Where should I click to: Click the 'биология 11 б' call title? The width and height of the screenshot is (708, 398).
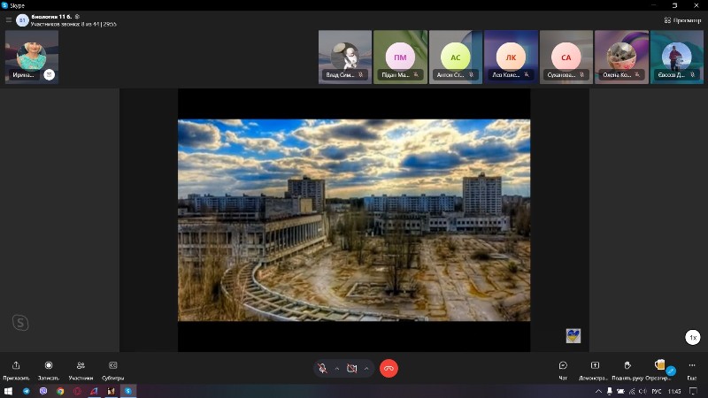click(50, 16)
